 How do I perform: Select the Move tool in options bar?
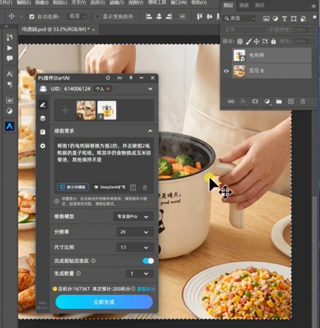pos(11,16)
